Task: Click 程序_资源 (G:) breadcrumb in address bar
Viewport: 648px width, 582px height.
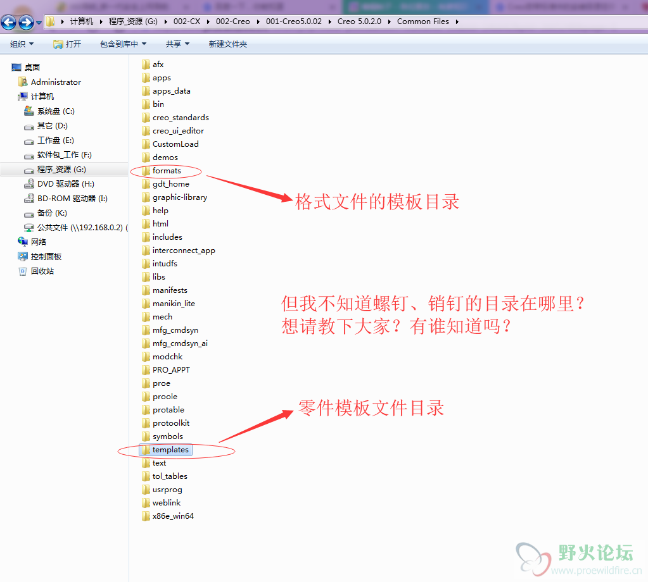Action: click(x=133, y=22)
